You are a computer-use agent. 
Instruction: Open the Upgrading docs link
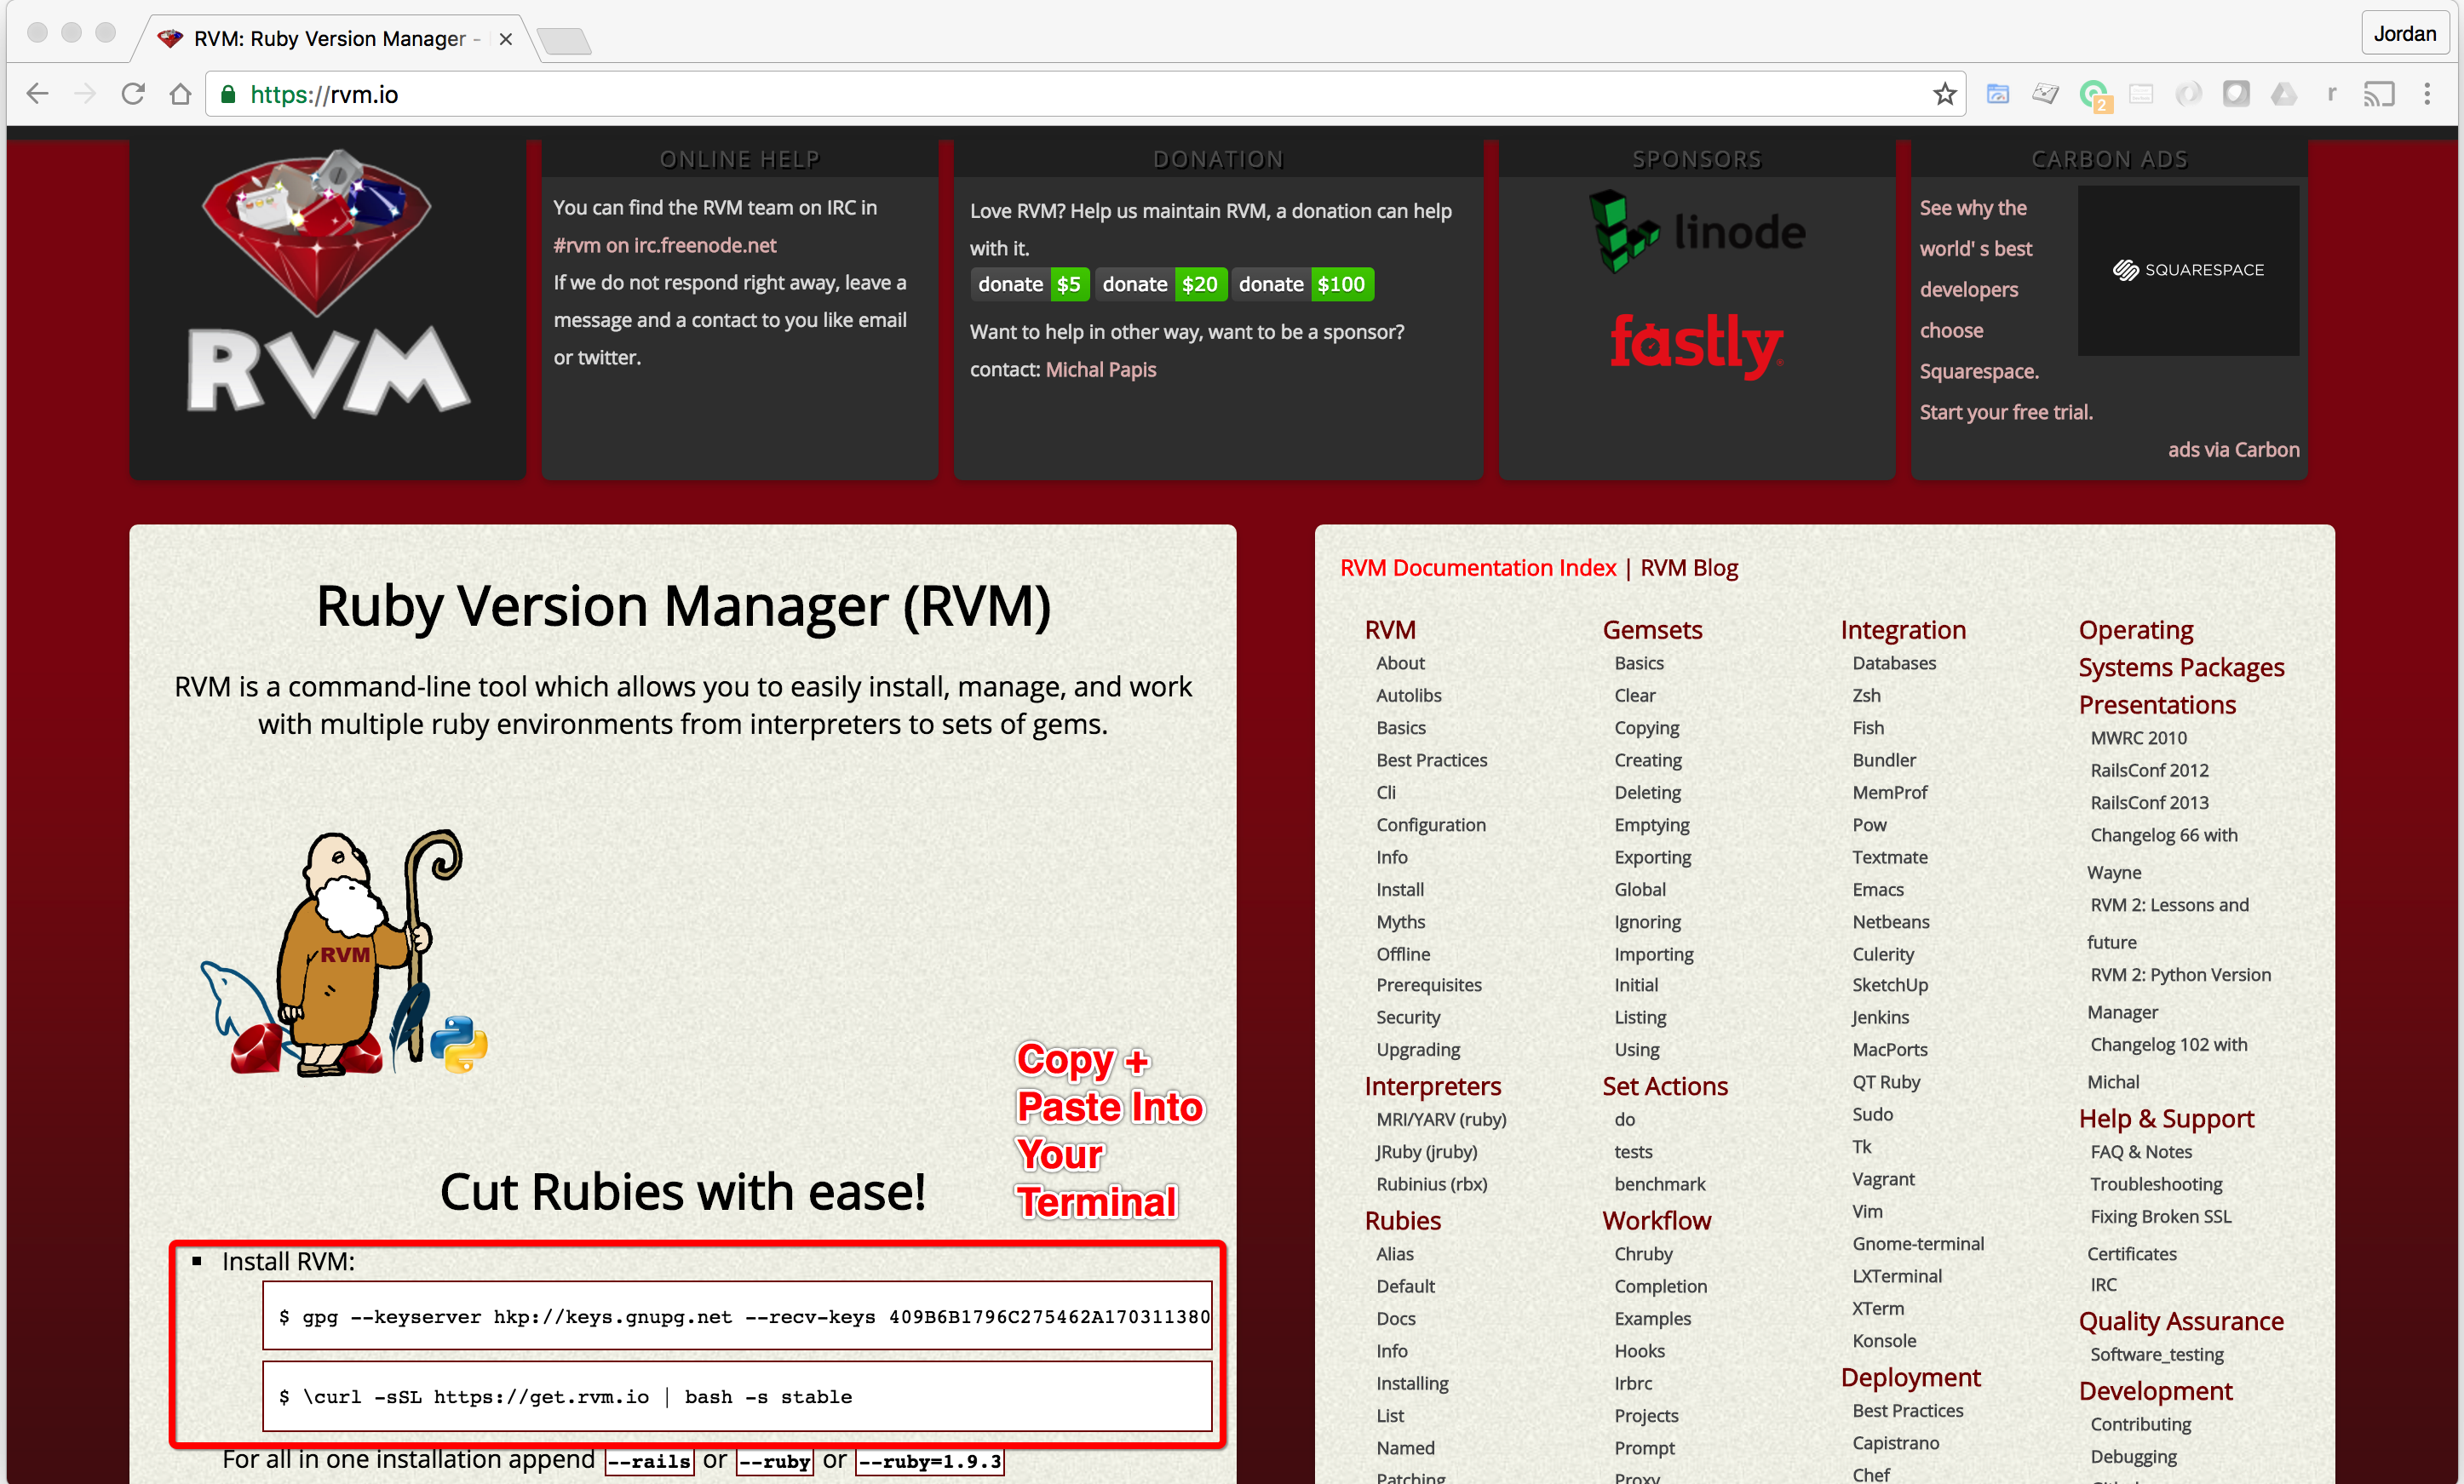tap(1418, 1049)
